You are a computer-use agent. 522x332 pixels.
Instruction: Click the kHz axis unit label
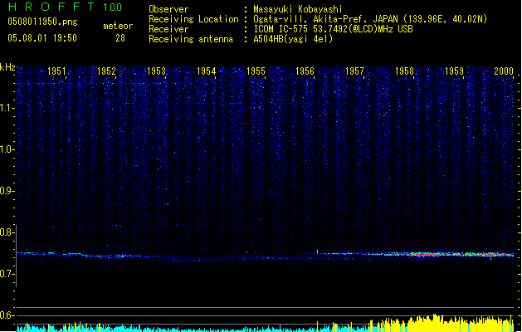(x=7, y=67)
